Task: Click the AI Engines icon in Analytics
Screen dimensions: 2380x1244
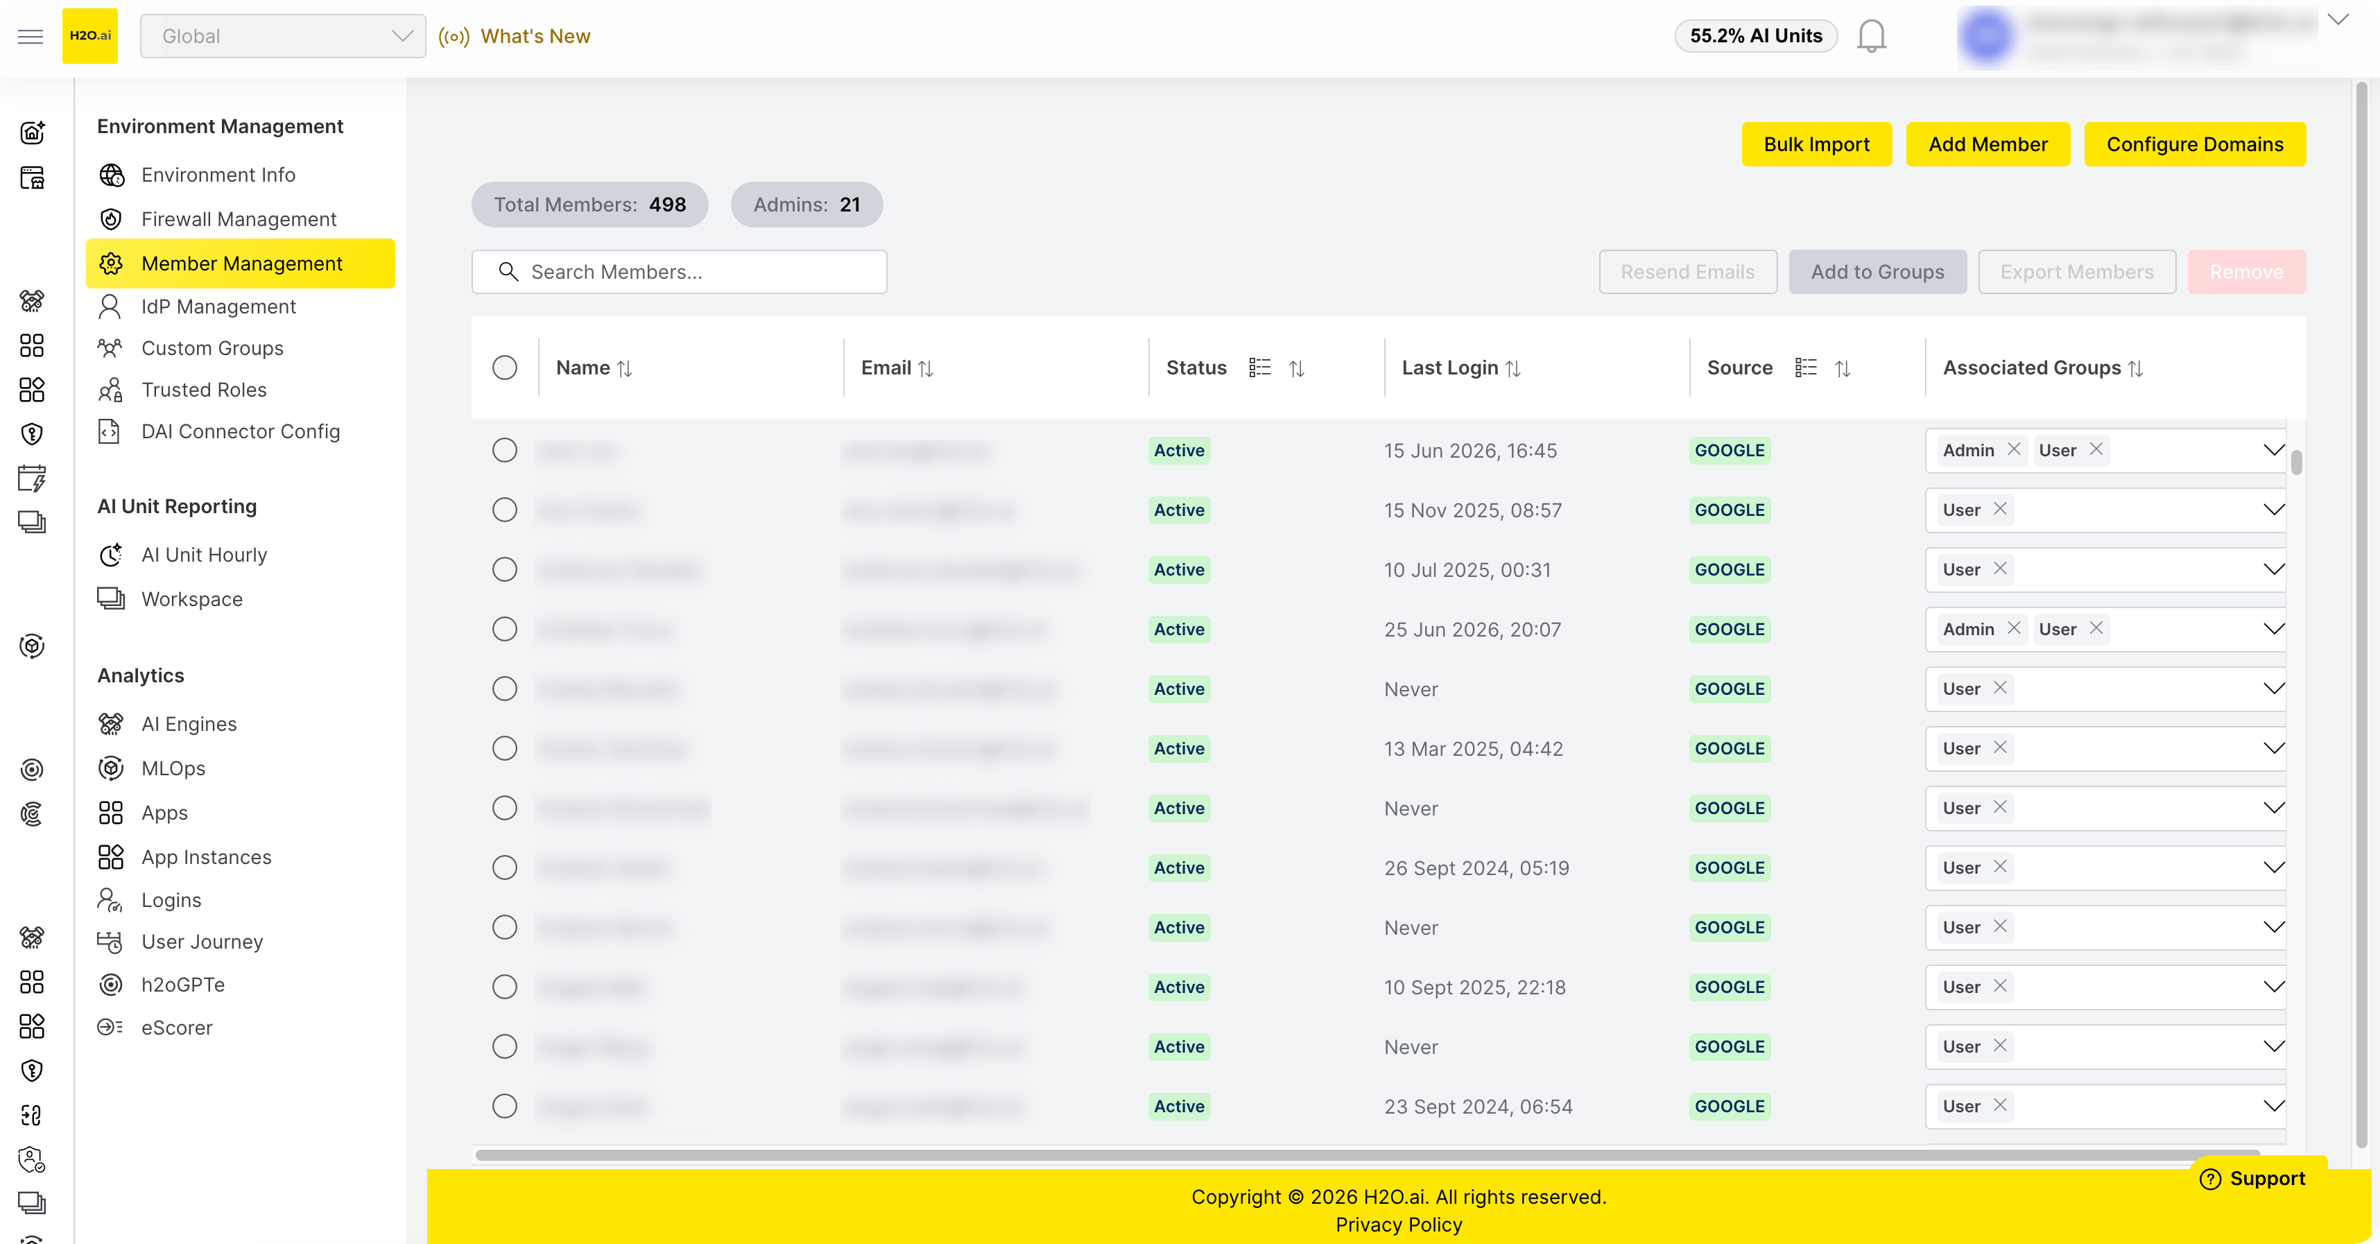Action: pyautogui.click(x=111, y=724)
